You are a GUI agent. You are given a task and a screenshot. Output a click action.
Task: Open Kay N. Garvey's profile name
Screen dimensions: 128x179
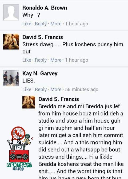pyautogui.click(x=40, y=73)
